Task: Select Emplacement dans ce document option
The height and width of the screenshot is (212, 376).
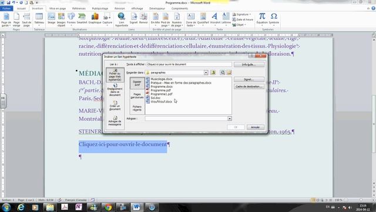Action: click(115, 90)
